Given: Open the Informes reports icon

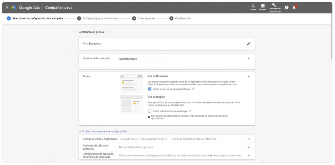Looking at the screenshot, I should (x=263, y=7).
